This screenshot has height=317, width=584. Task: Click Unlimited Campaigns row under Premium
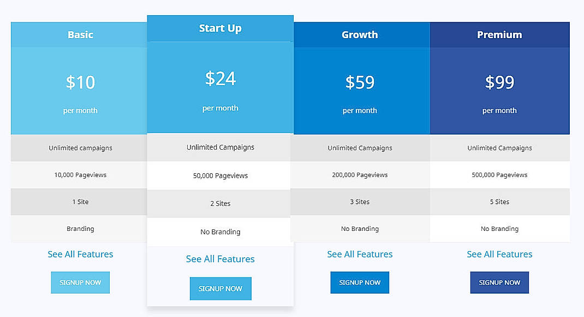(499, 148)
